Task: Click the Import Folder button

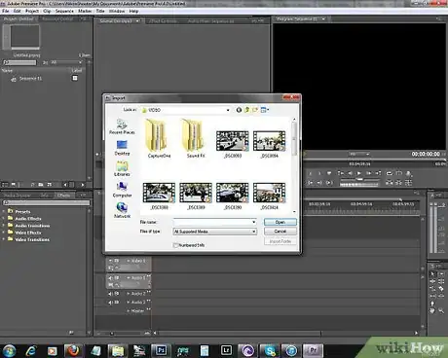Action: [x=280, y=241]
